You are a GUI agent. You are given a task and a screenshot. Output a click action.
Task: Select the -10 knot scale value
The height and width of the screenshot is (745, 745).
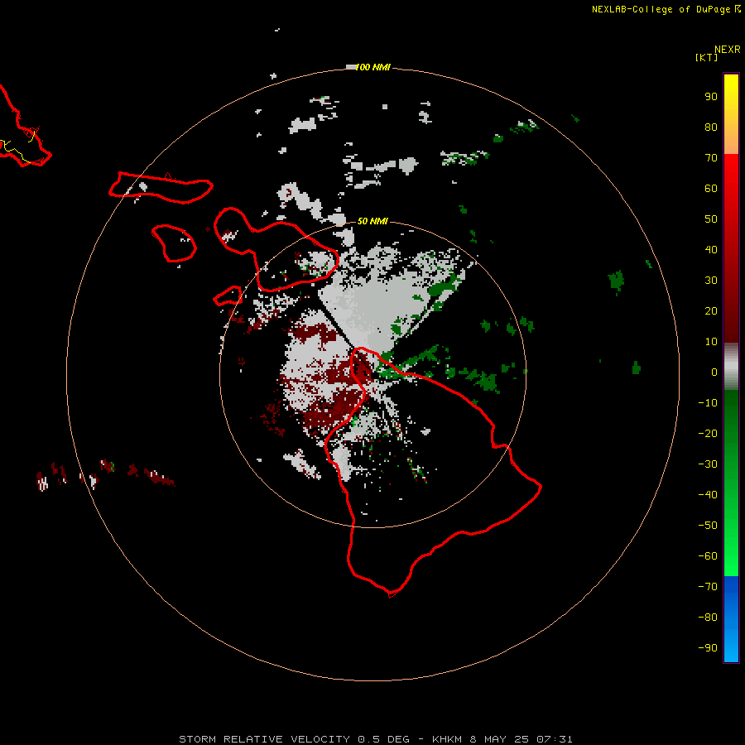tap(708, 403)
